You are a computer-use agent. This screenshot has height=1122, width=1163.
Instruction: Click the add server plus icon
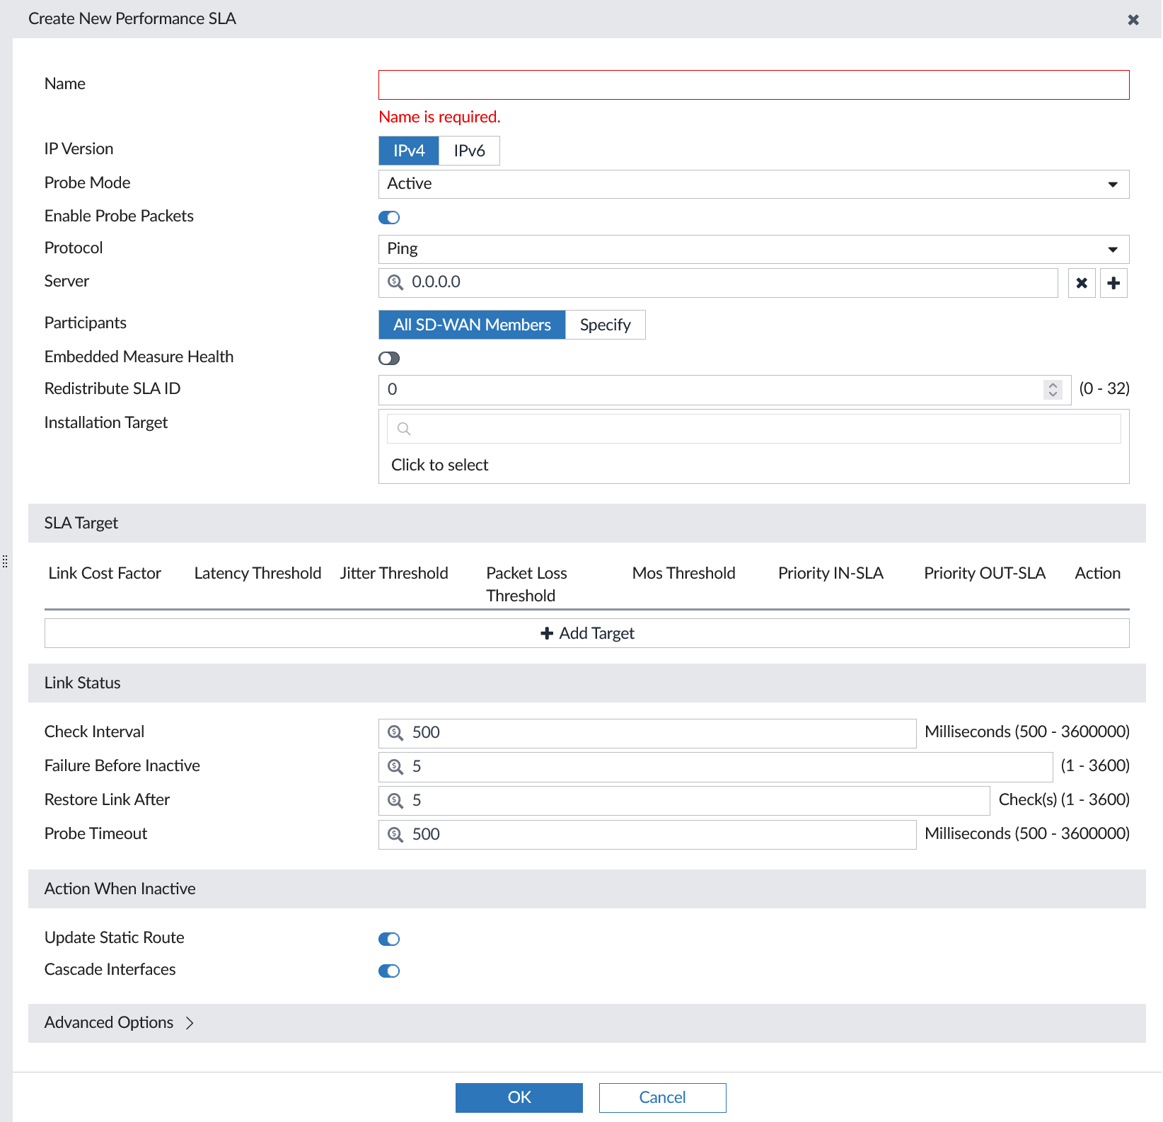tap(1113, 283)
